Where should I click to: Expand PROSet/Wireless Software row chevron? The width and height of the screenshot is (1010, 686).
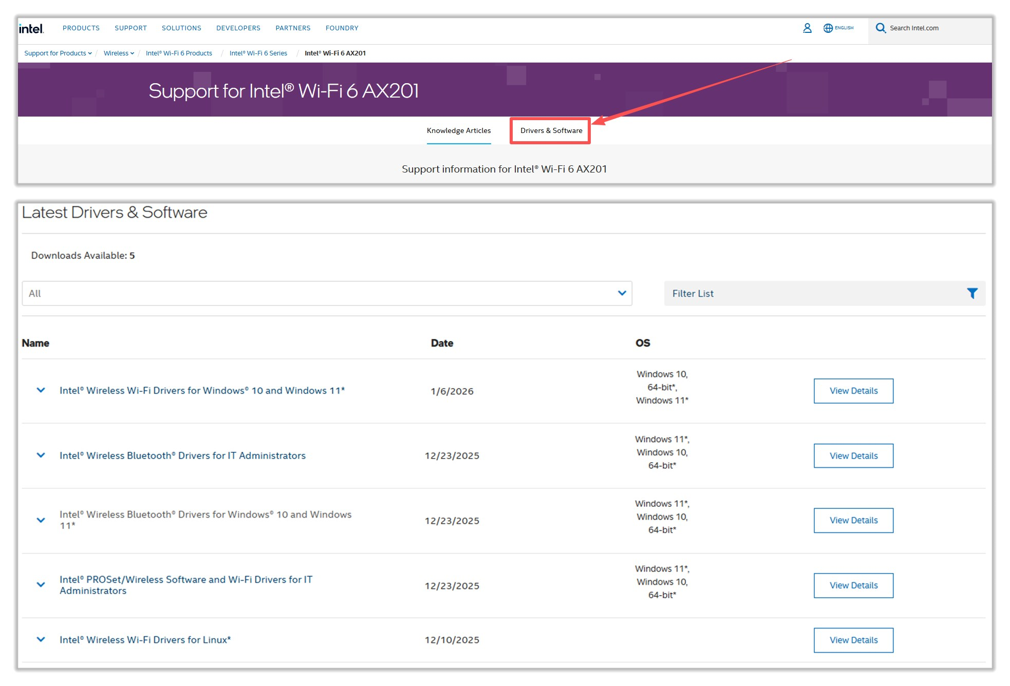point(41,585)
